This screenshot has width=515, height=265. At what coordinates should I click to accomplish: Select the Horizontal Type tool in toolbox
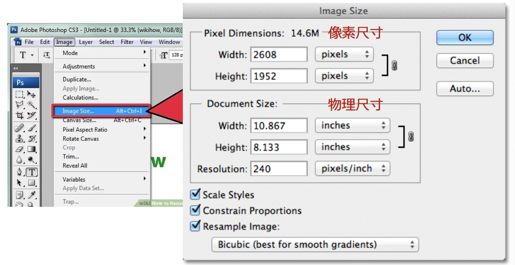pos(32,172)
